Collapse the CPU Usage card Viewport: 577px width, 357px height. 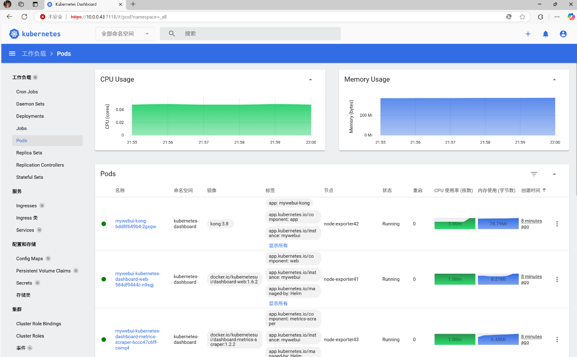click(x=310, y=80)
